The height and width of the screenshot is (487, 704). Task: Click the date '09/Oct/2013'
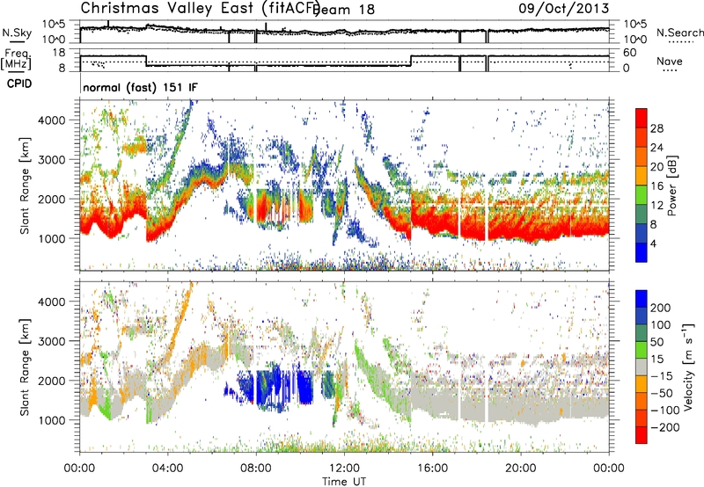564,8
